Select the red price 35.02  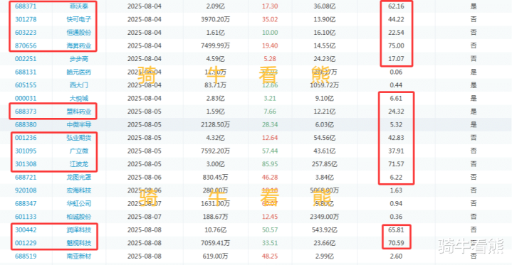(270, 19)
